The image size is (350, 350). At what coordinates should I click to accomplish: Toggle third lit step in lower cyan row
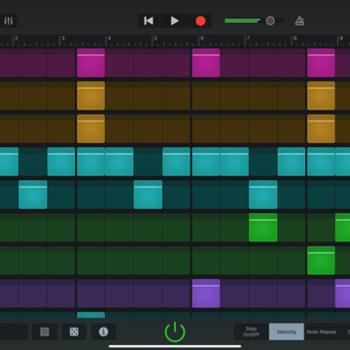[263, 194]
